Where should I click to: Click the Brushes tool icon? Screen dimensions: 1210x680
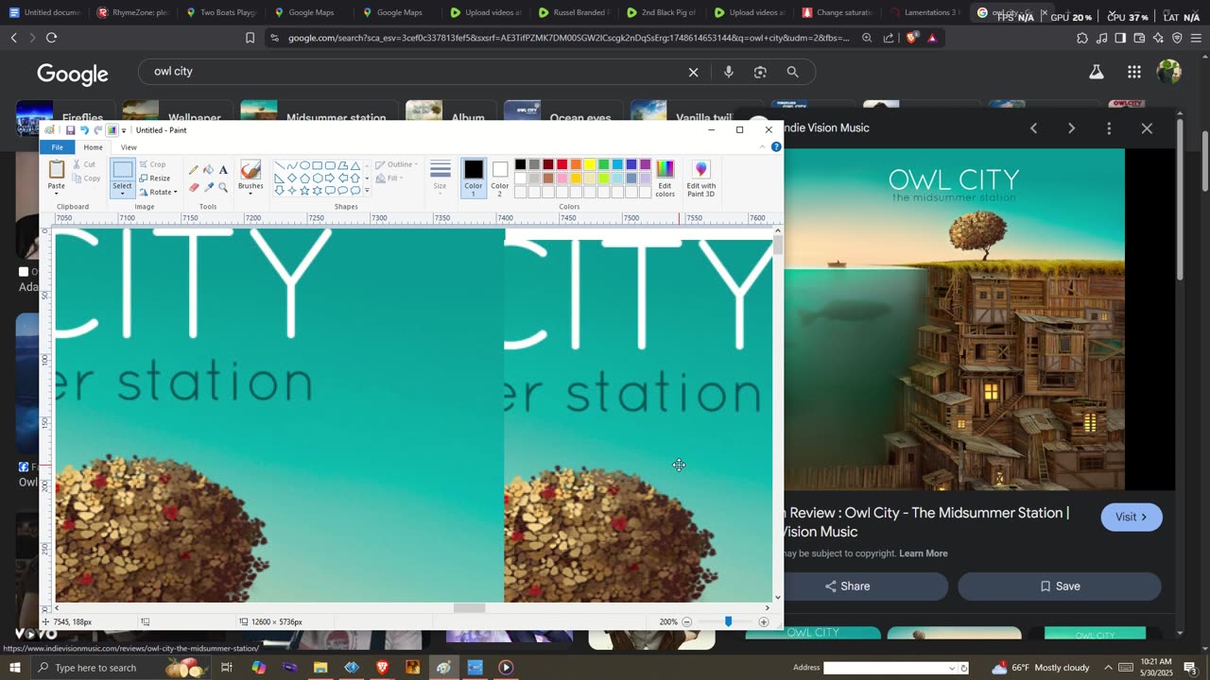coord(251,170)
